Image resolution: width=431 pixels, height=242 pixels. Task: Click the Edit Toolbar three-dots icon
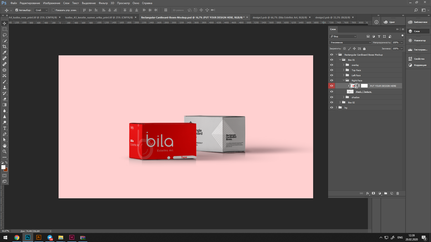[x=5, y=157]
